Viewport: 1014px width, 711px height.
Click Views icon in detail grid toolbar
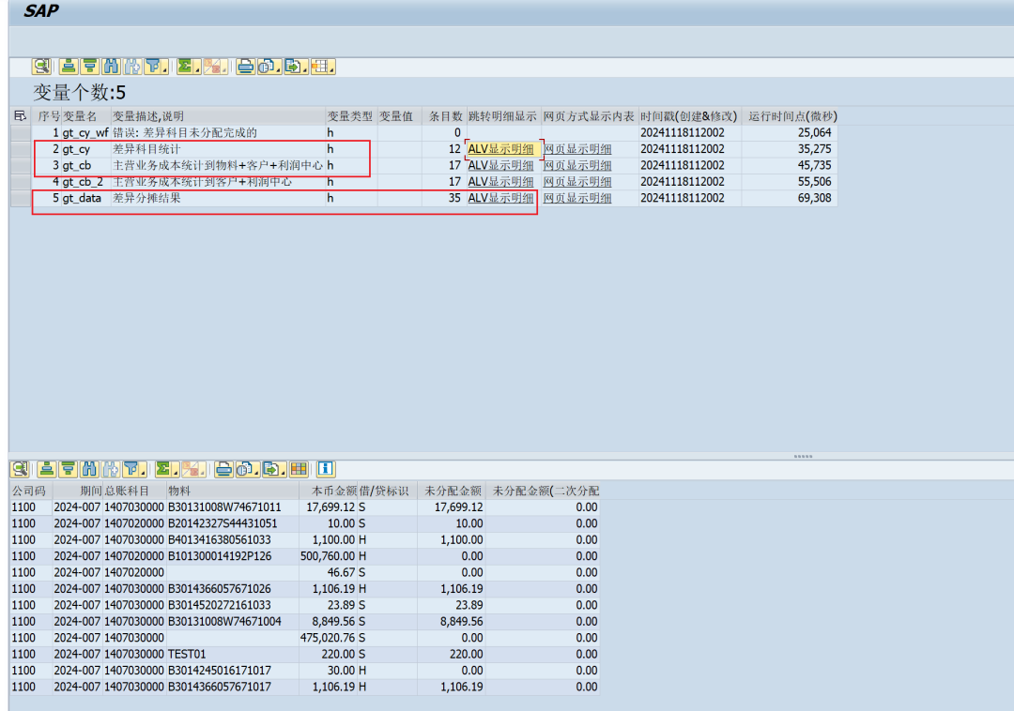pos(244,469)
